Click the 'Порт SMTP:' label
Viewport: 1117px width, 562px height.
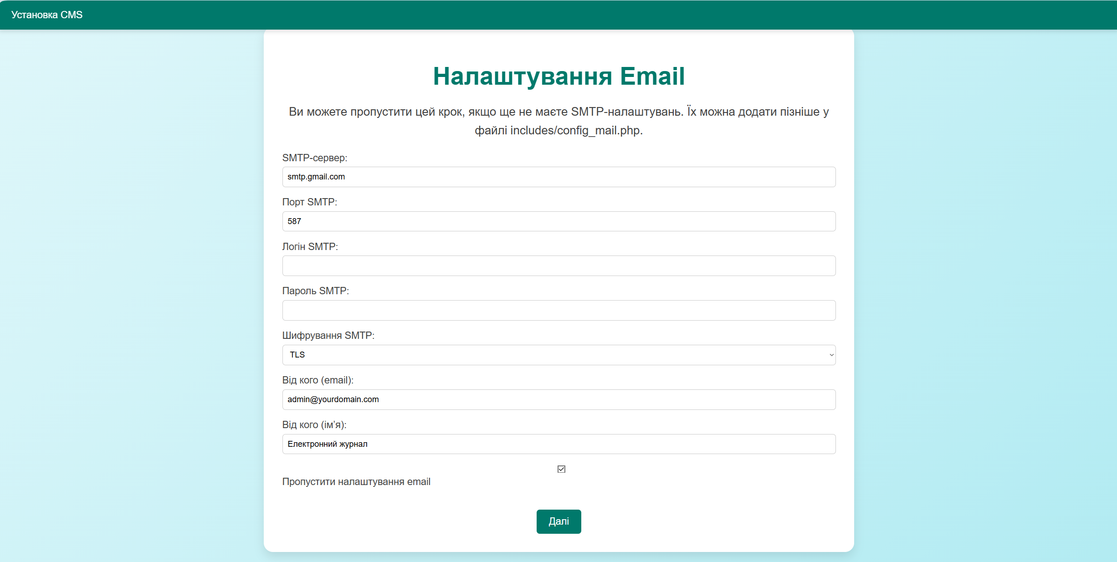point(309,202)
